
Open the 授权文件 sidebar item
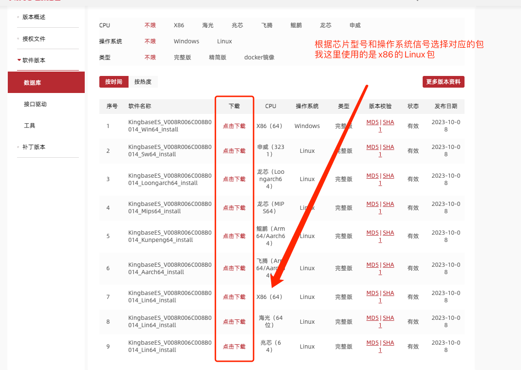click(x=34, y=39)
